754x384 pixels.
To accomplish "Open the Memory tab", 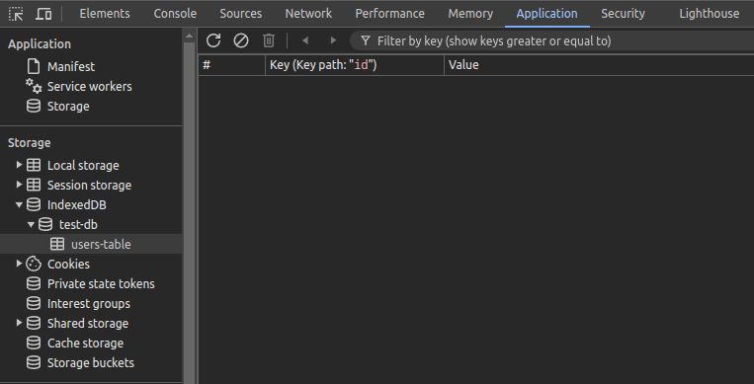I will pyautogui.click(x=470, y=14).
